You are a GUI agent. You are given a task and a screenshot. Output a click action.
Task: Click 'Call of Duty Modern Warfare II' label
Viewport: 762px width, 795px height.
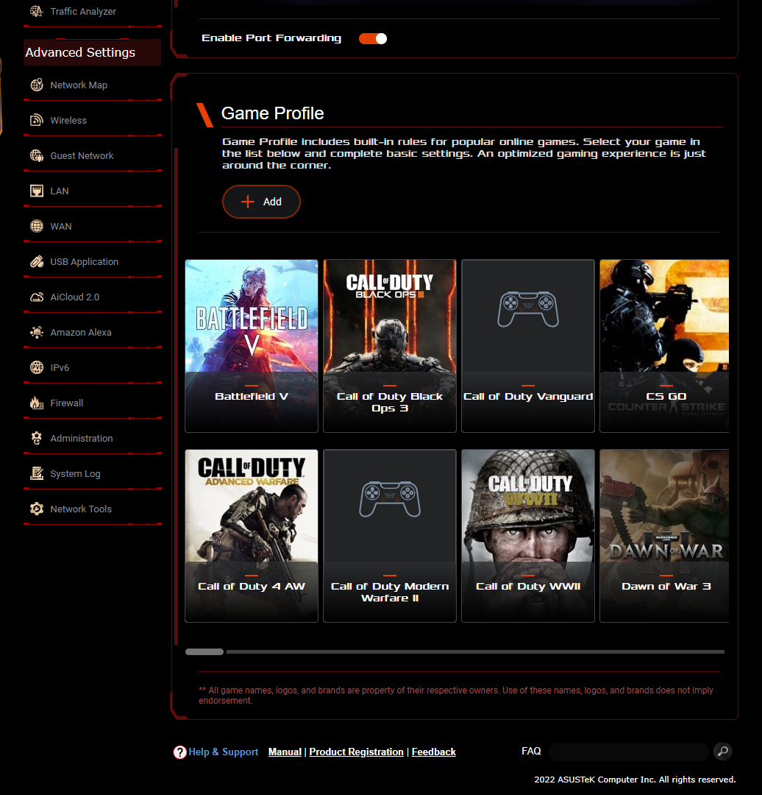[390, 592]
